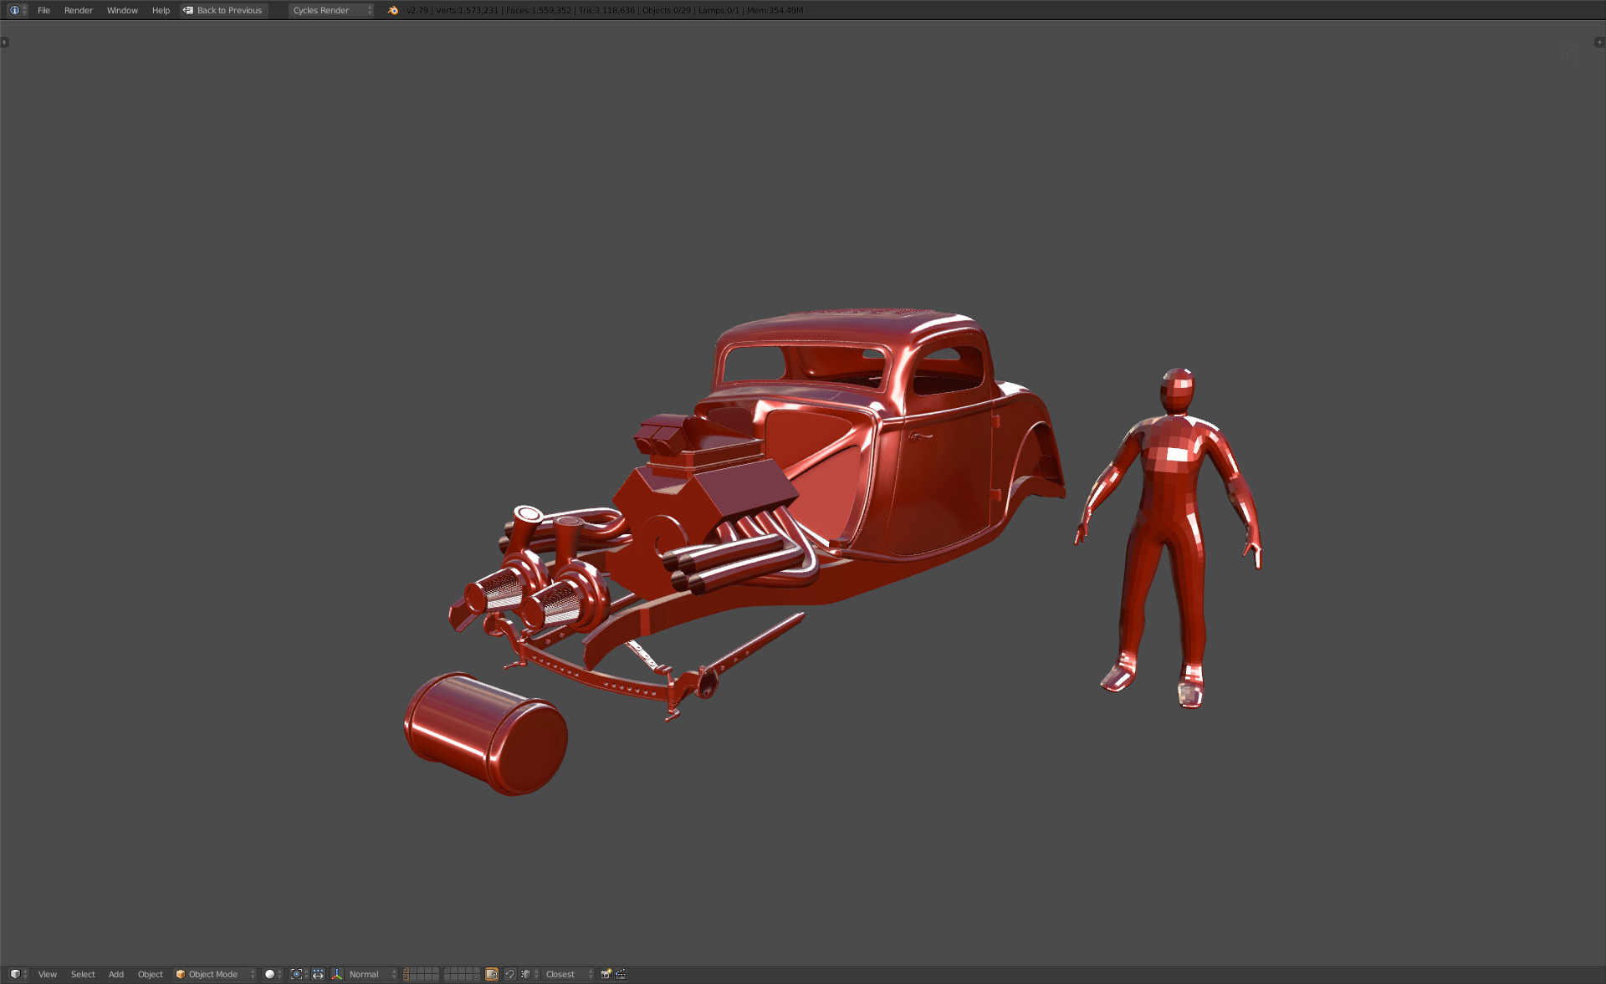Toggle the lock layers to scene button
This screenshot has width=1606, height=984.
click(x=492, y=974)
